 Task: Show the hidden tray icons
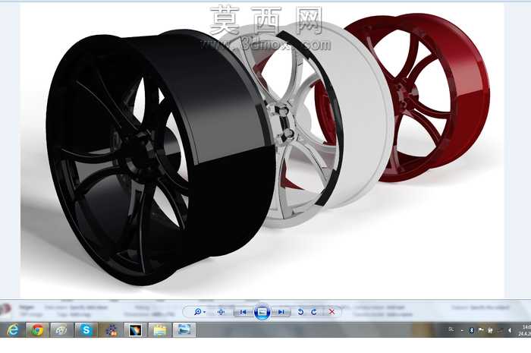point(462,330)
